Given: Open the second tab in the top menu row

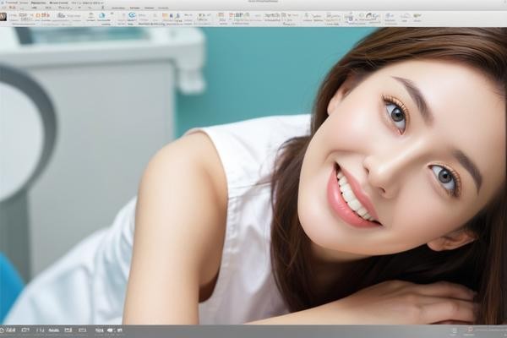Looking at the screenshot, I should point(38,3).
